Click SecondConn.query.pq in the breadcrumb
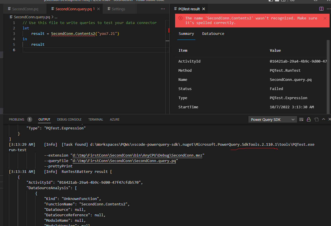The height and width of the screenshot is (226, 331). coord(32,17)
